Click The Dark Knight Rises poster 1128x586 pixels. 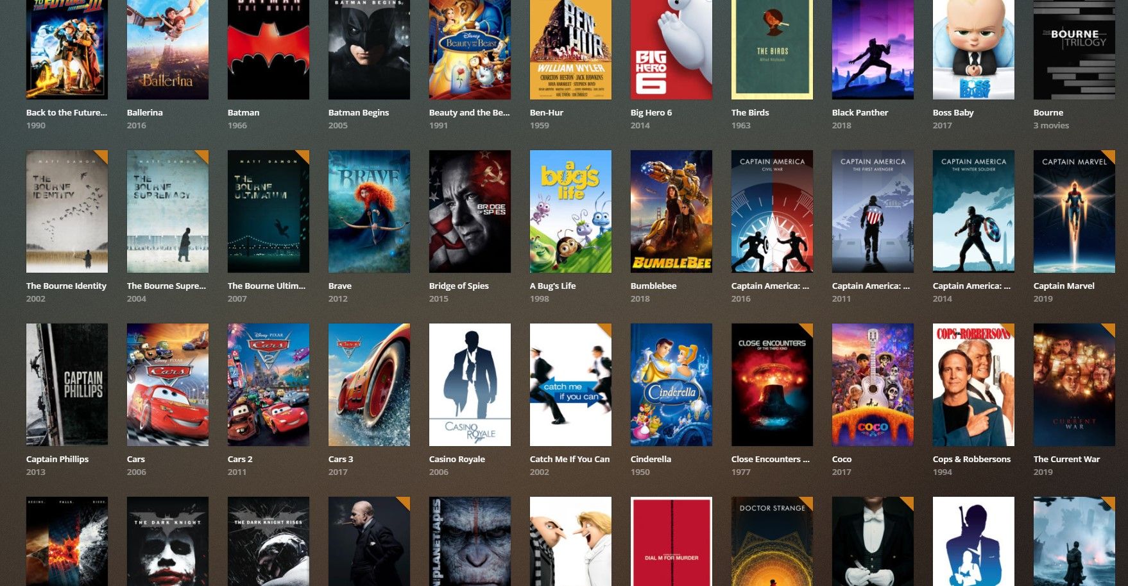[268, 541]
